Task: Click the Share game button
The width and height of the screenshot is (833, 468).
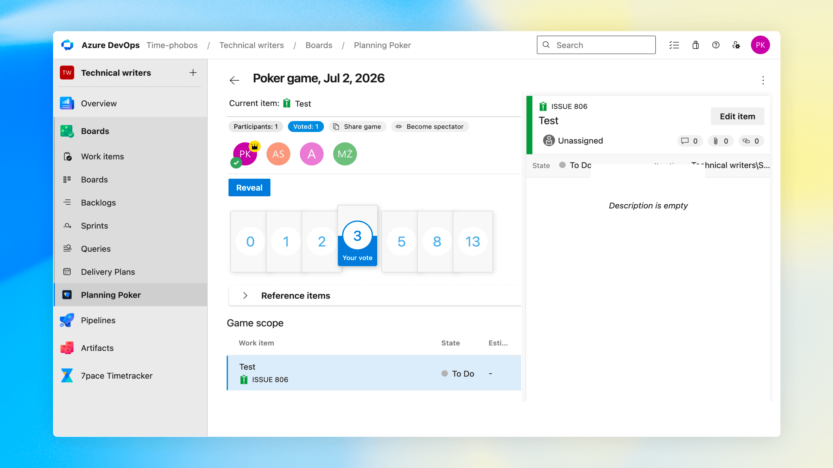Action: pyautogui.click(x=357, y=127)
